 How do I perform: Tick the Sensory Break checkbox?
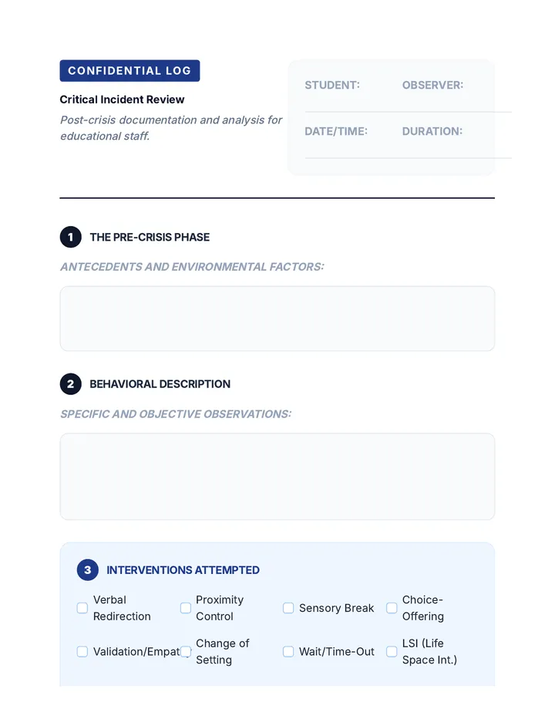[288, 608]
